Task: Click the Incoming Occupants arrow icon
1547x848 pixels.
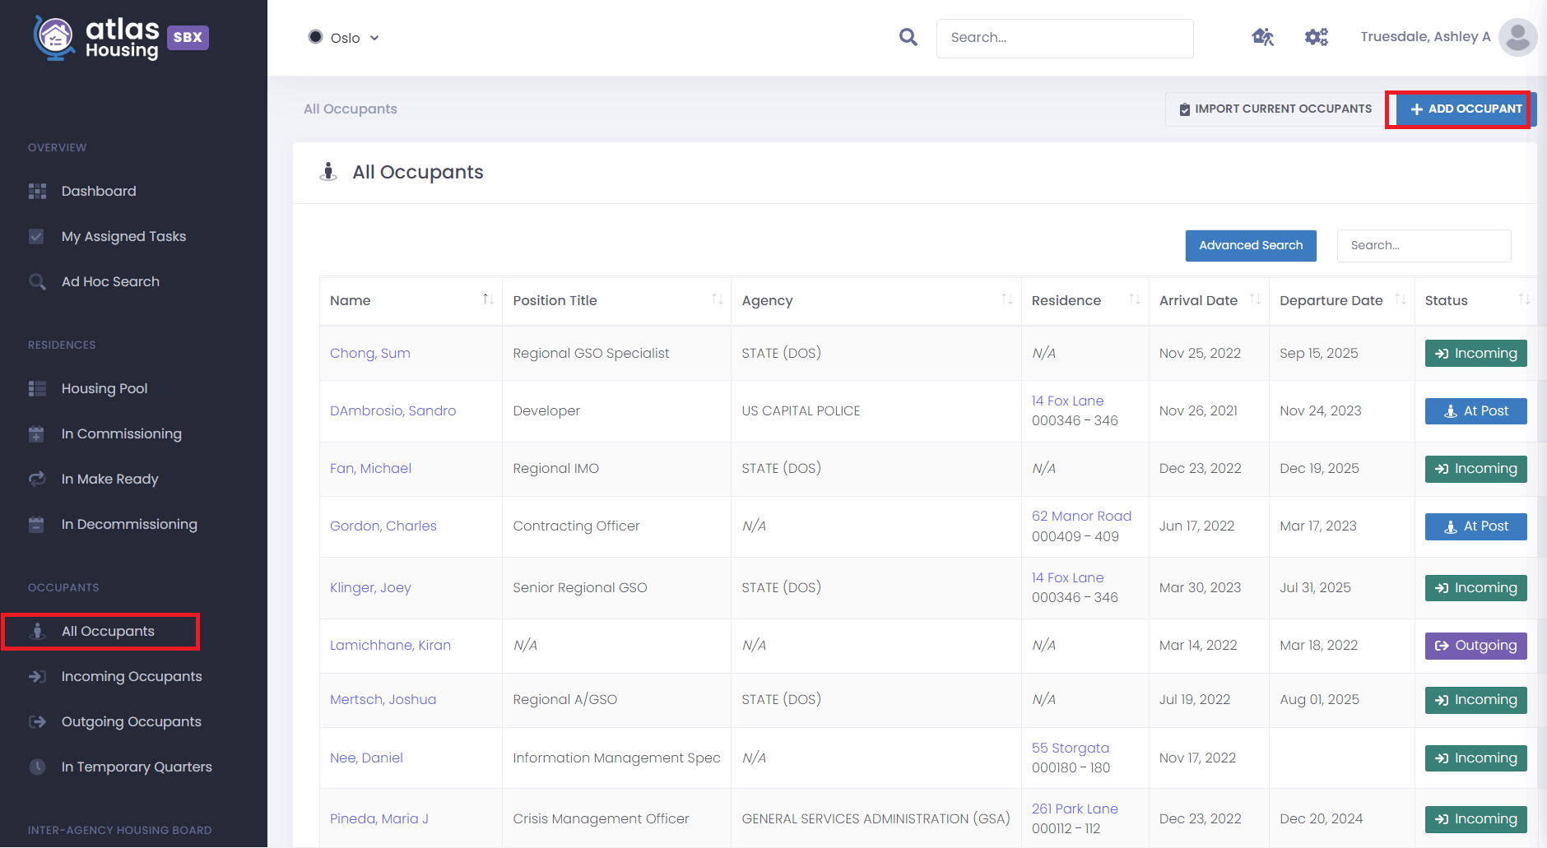Action: click(x=37, y=676)
